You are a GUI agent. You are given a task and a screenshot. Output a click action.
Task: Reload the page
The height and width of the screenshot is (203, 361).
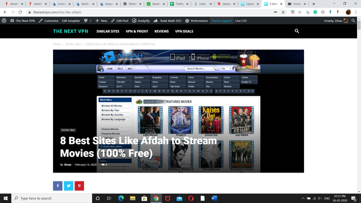tap(20, 12)
